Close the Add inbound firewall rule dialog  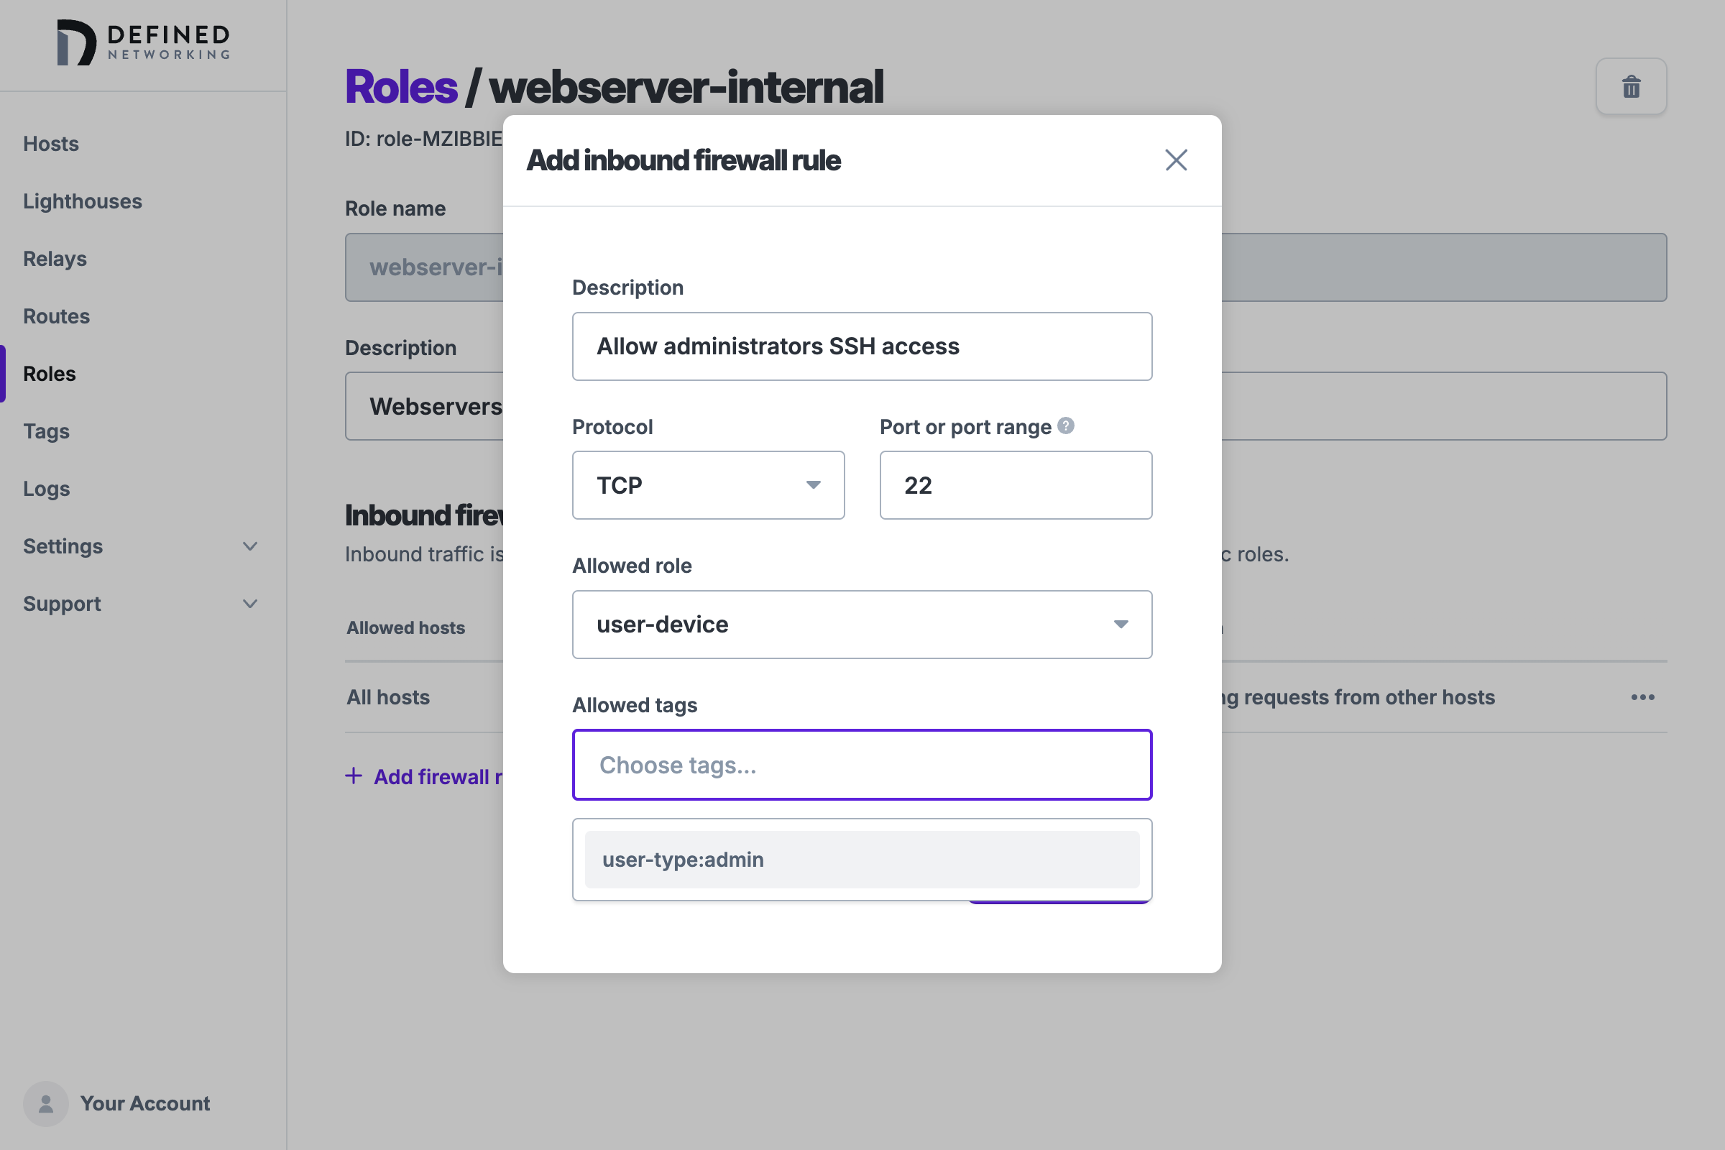[x=1176, y=160]
